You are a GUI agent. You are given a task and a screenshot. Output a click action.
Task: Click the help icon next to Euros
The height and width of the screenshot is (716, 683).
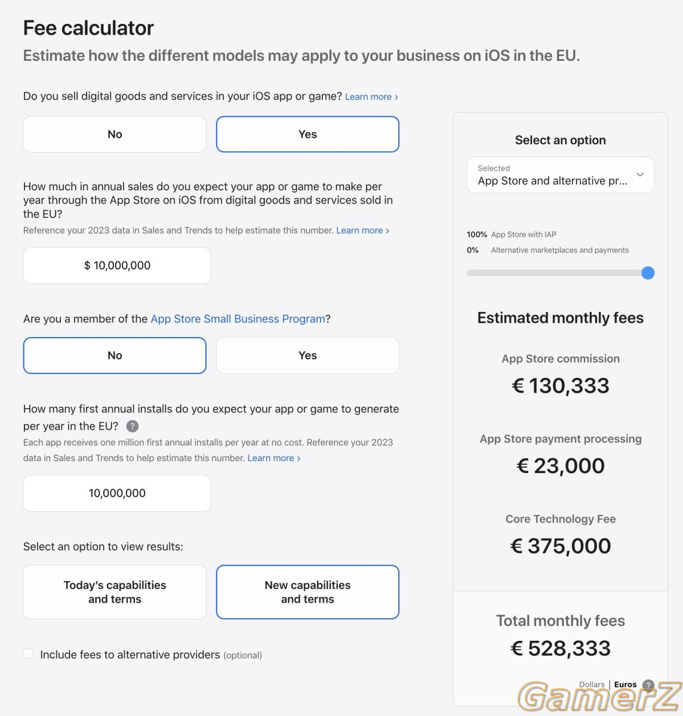648,685
